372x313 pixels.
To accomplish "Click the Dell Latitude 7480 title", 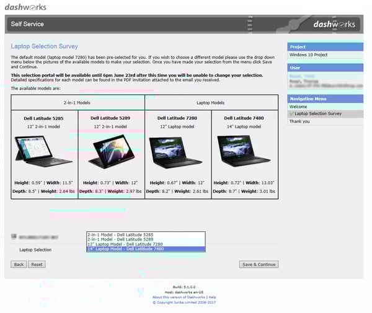I will point(244,118).
